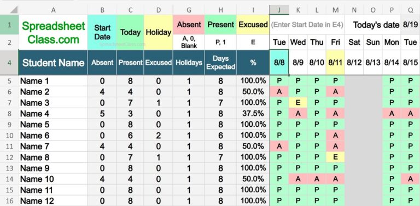
Task: Select the Days Expected header cell
Action: coord(220,63)
